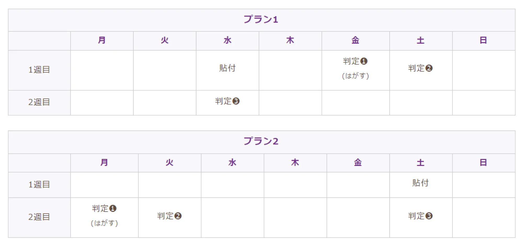The height and width of the screenshot is (243, 523).
Task: Click 判定❷ in プラン2 Tuesday column
Action: 169,216
